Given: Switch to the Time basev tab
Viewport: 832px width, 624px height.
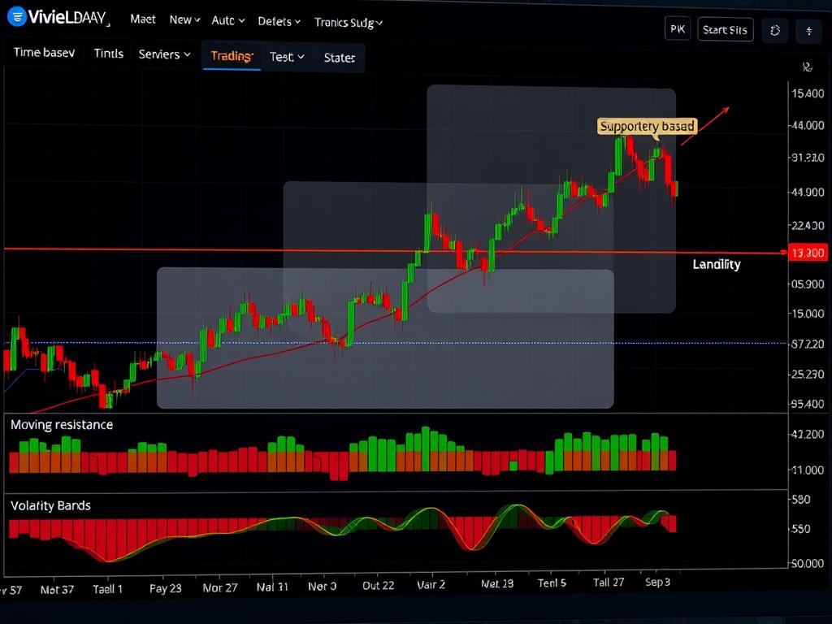Looking at the screenshot, I should click(44, 53).
